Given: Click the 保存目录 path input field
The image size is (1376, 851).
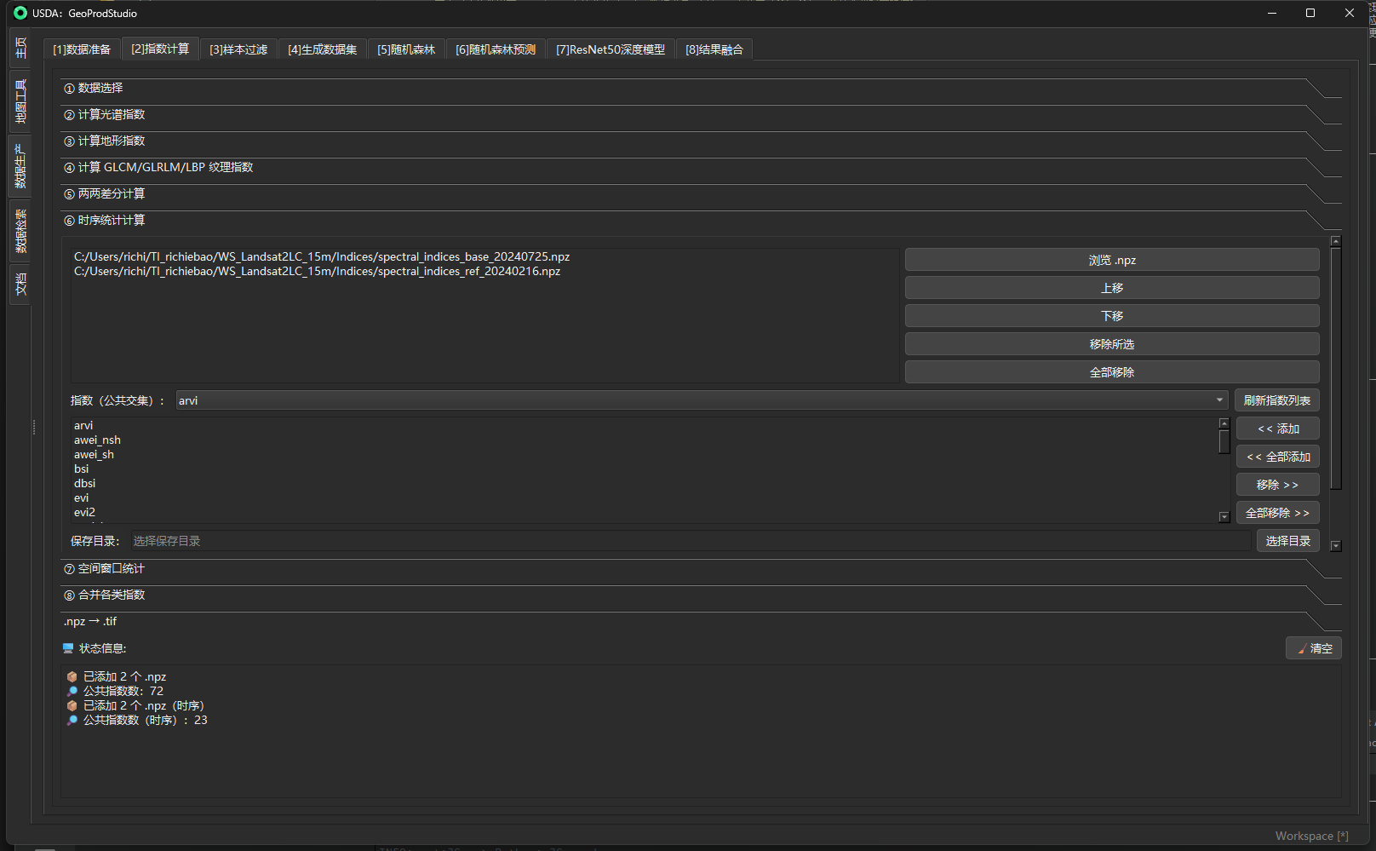Looking at the screenshot, I should (690, 541).
